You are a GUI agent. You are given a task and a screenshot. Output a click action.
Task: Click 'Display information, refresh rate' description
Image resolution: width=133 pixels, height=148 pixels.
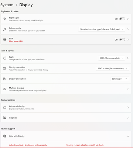pos(21,109)
